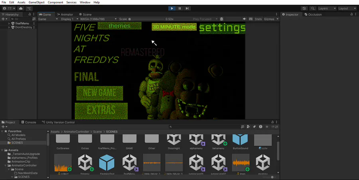Open the Edit menu

point(12,2)
